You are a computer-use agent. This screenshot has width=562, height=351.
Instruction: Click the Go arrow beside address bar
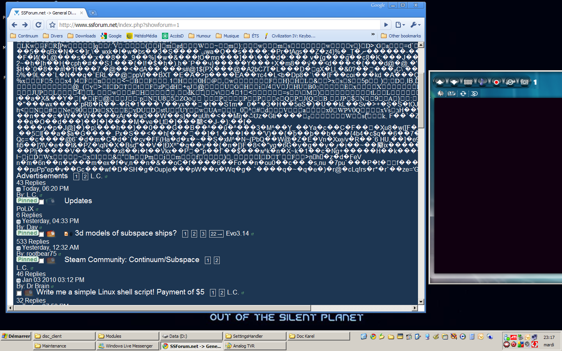[386, 25]
